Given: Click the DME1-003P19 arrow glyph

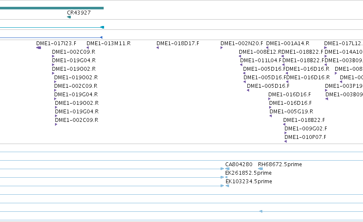Looking at the screenshot, I should click(326, 90).
